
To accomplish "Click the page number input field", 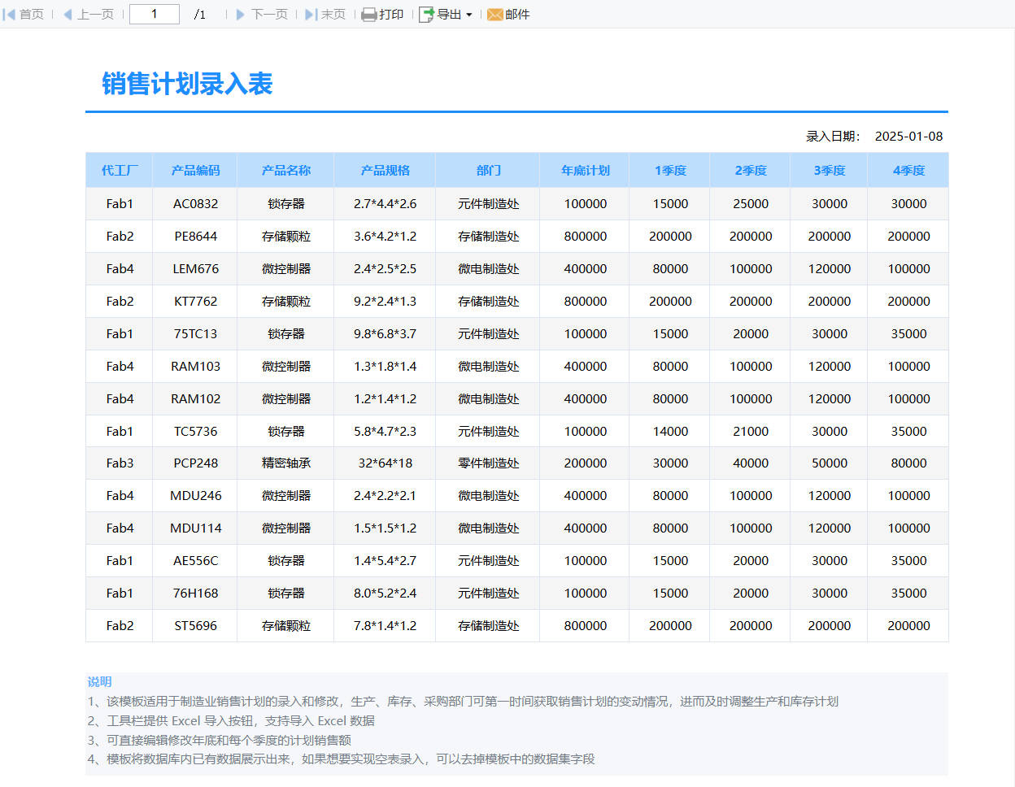I will [155, 14].
